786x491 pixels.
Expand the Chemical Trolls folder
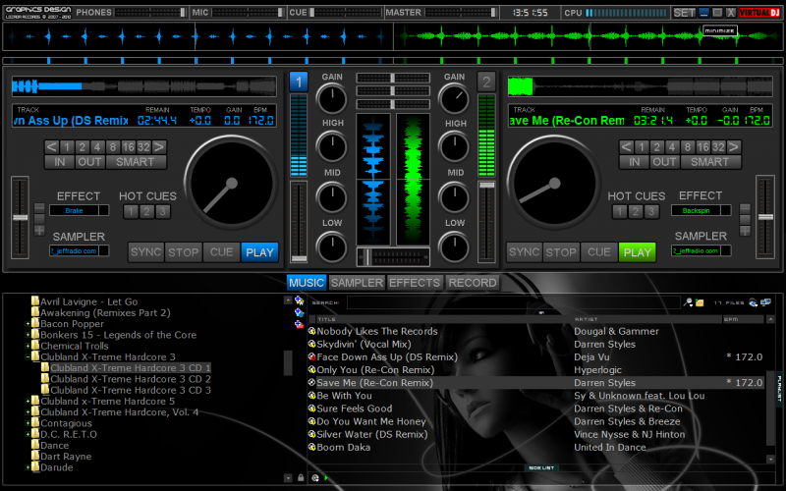28,347
